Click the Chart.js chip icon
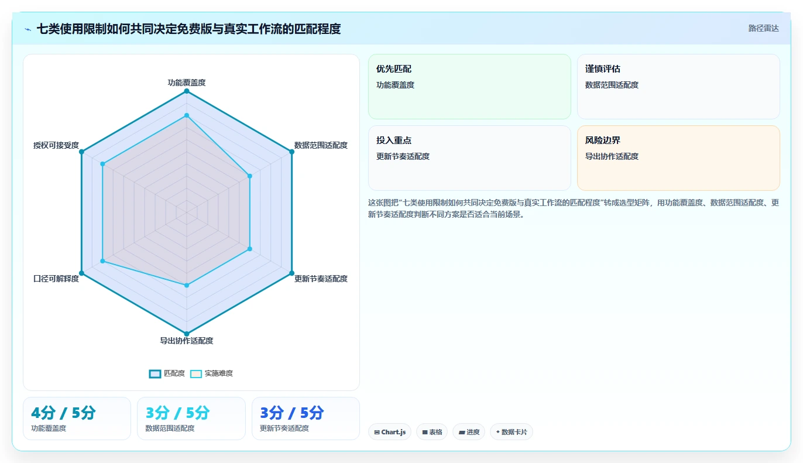 click(x=377, y=432)
